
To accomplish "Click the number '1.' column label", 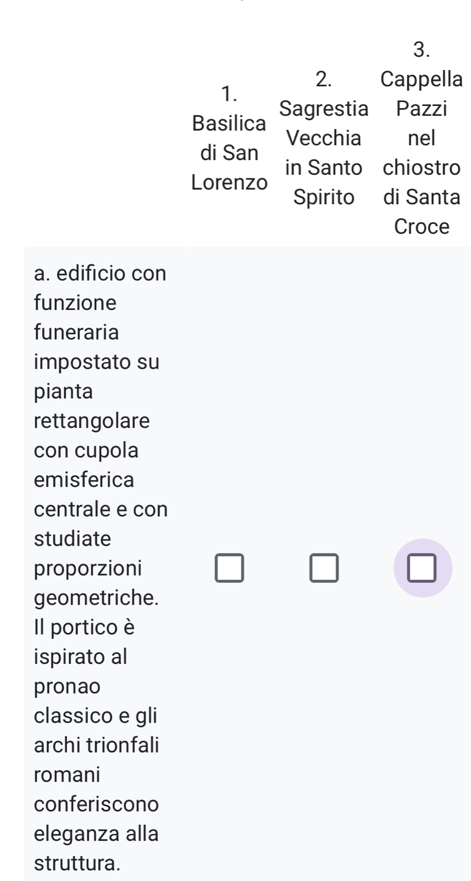I will pyautogui.click(x=229, y=93).
